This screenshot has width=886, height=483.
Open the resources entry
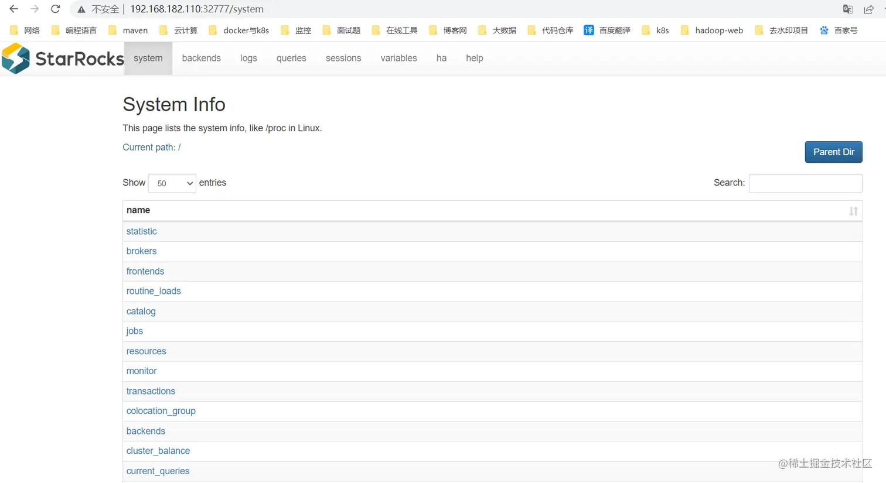[x=146, y=351]
